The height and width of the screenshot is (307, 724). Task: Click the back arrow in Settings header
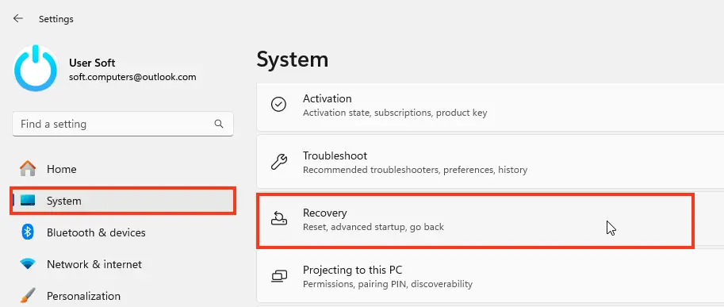18,18
